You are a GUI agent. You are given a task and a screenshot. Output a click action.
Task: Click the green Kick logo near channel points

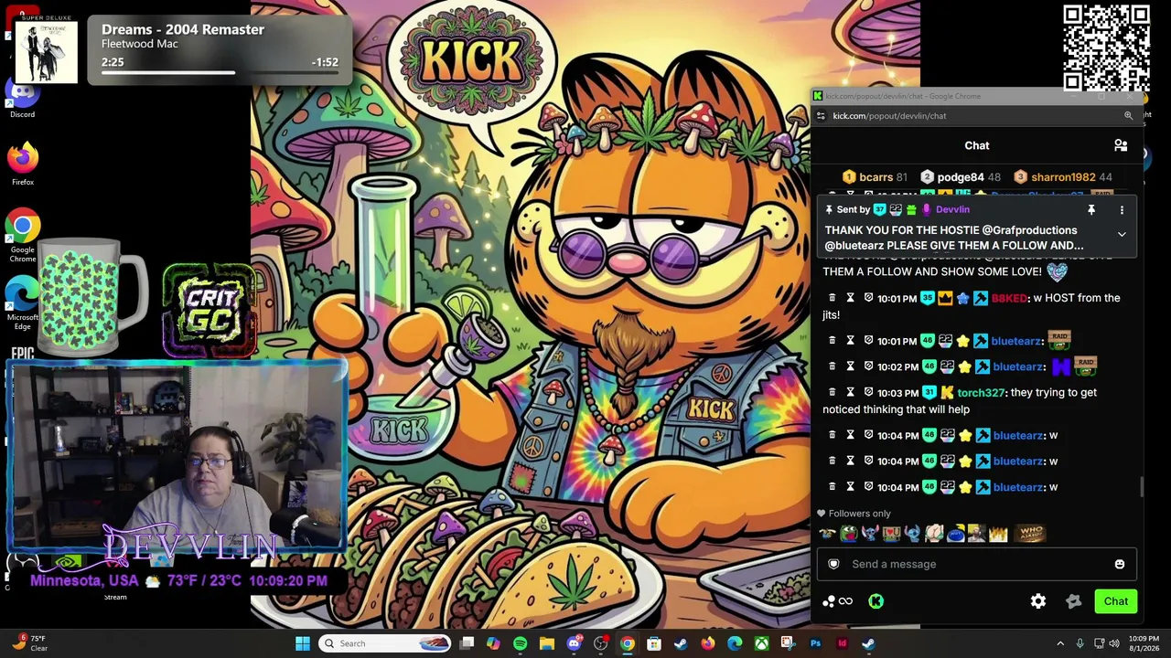click(x=876, y=601)
